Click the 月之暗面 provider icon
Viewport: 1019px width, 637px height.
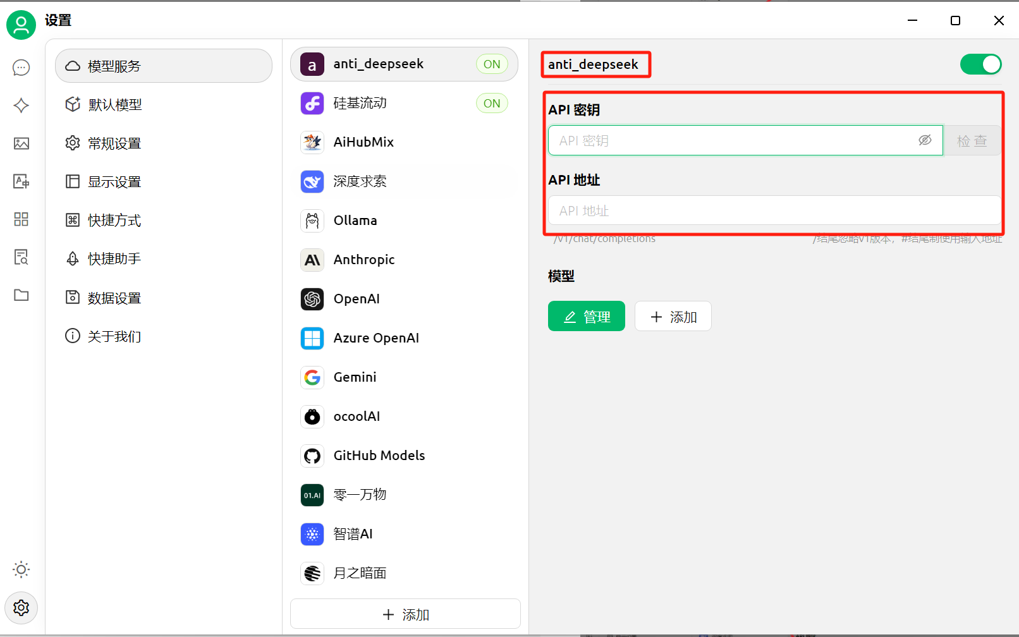click(312, 573)
